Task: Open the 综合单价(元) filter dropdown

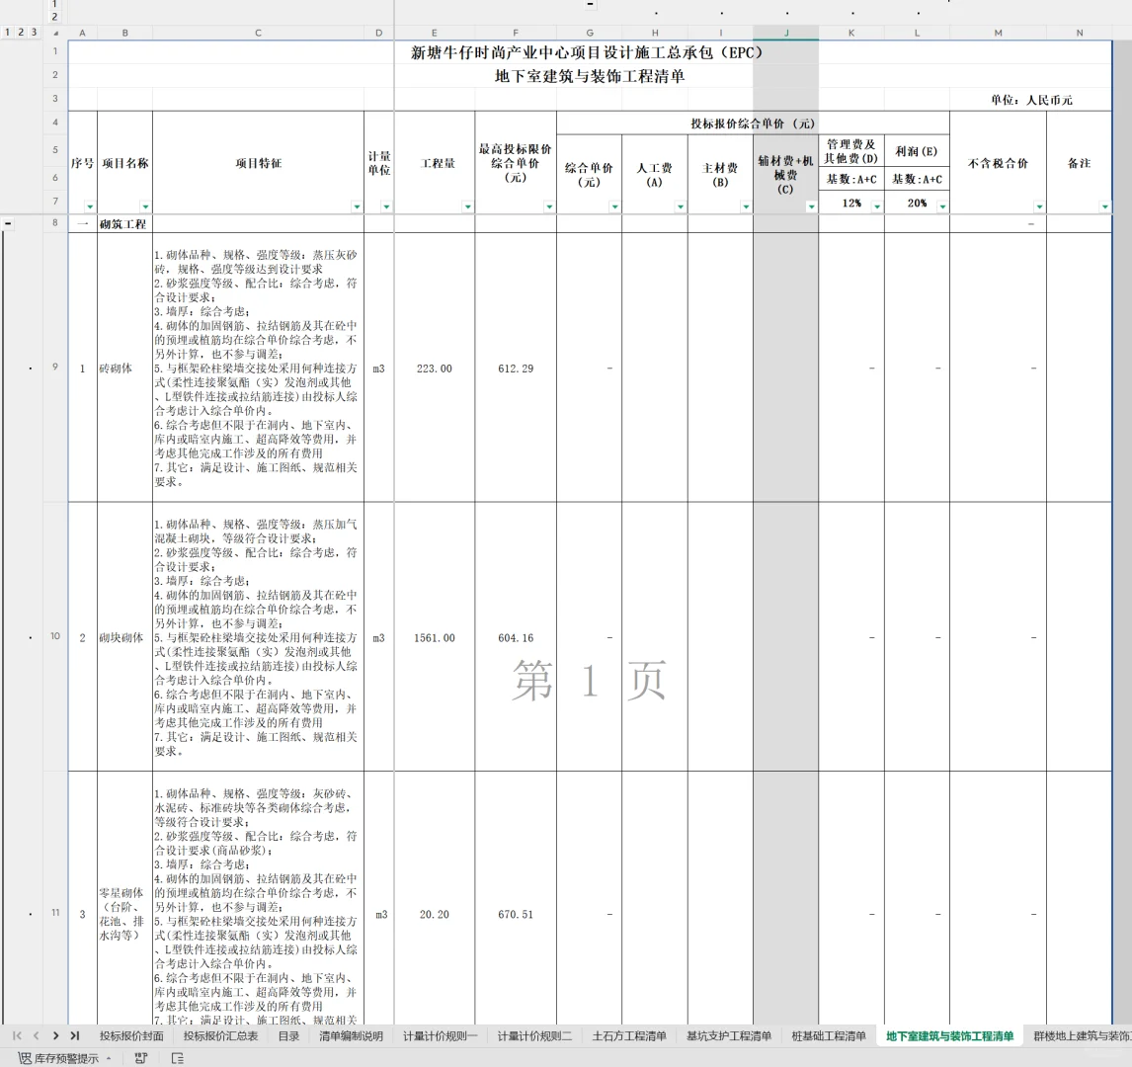Action: (x=615, y=206)
